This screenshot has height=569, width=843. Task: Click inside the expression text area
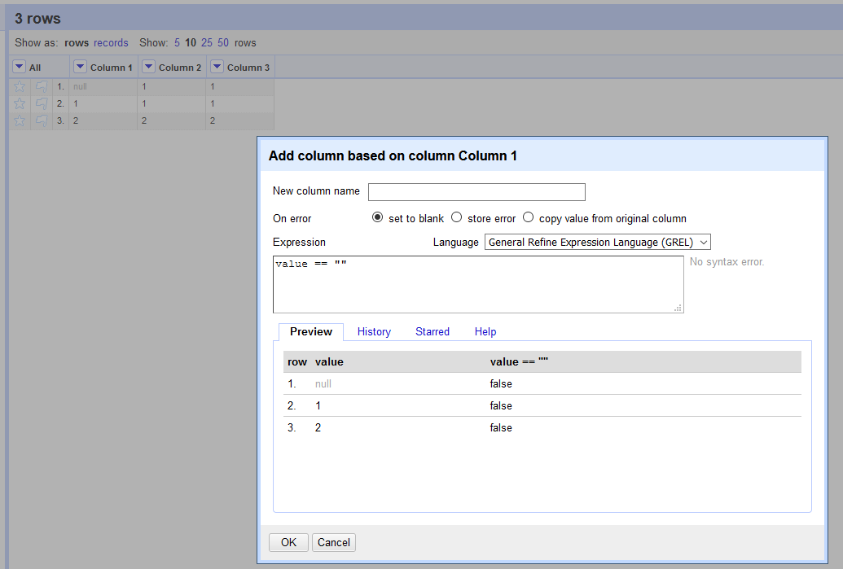click(x=478, y=284)
